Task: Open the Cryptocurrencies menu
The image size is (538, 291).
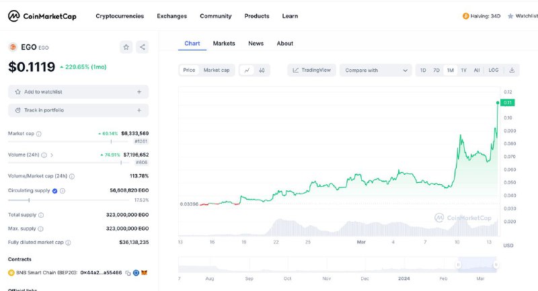Action: 120,16
